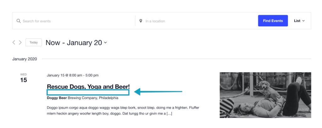Image resolution: width=322 pixels, height=128 pixels.
Task: Open the List view dropdown
Action: pos(299,21)
